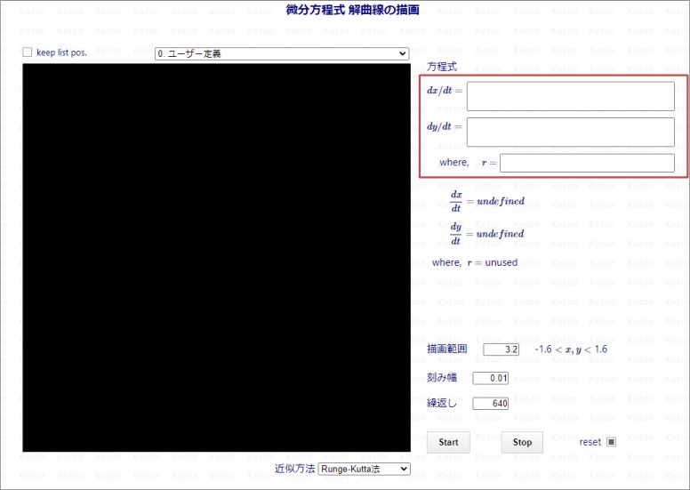This screenshot has width=690, height=490.
Task: Click the Stop button
Action: click(522, 442)
